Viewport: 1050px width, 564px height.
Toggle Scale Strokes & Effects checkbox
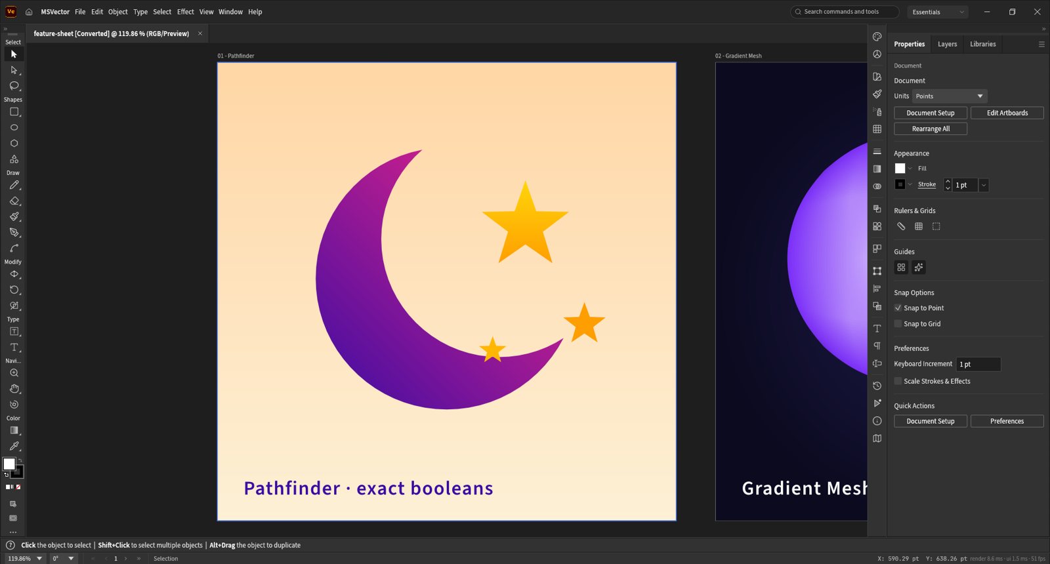click(x=898, y=381)
